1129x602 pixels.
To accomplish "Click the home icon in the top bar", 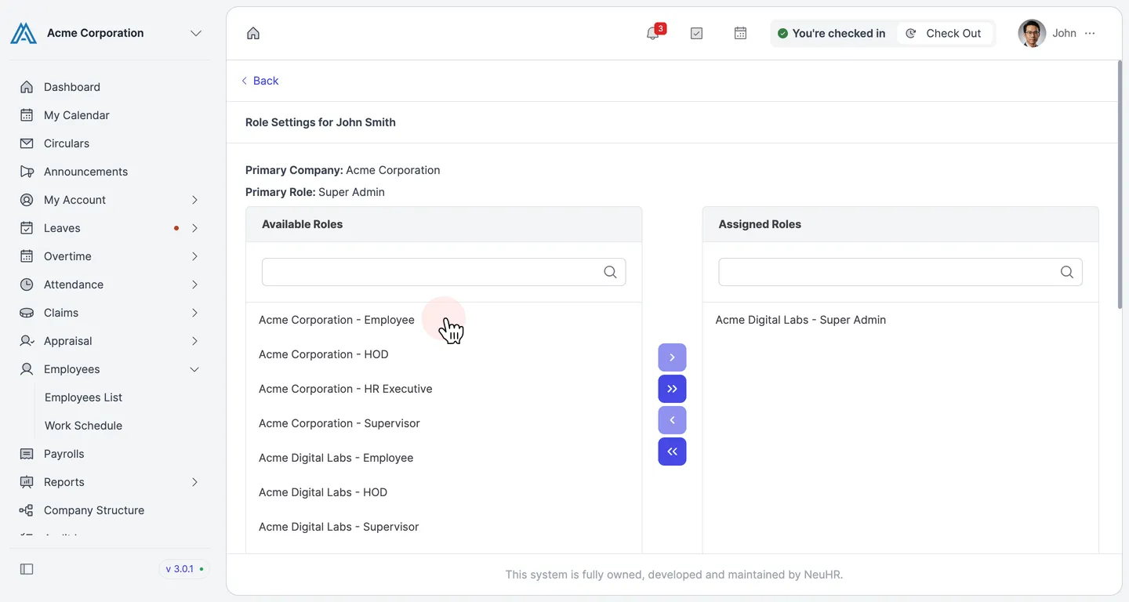I will (253, 33).
